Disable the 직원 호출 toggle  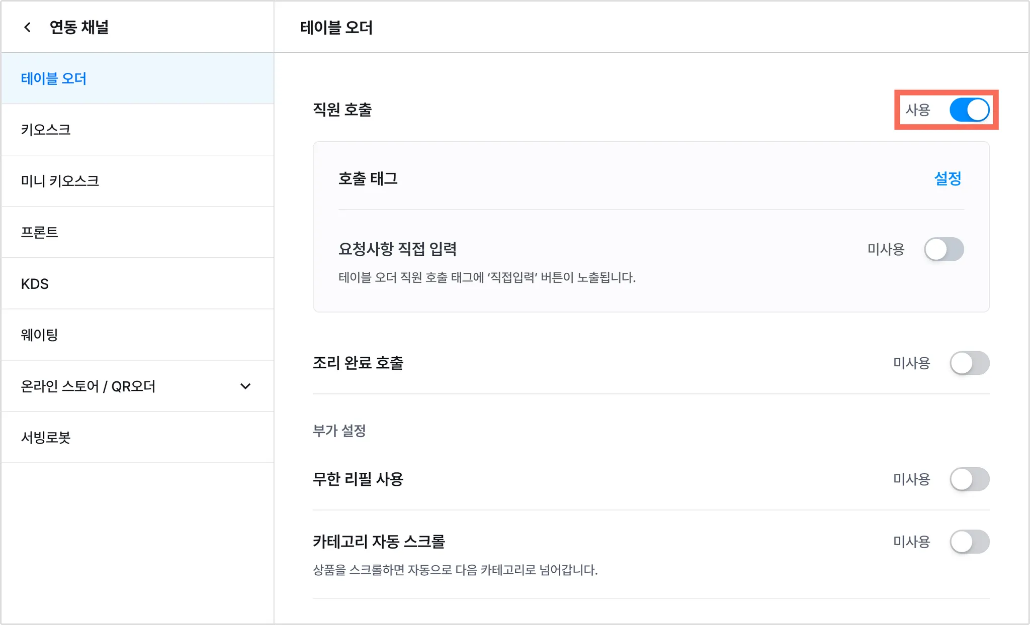pyautogui.click(x=969, y=110)
